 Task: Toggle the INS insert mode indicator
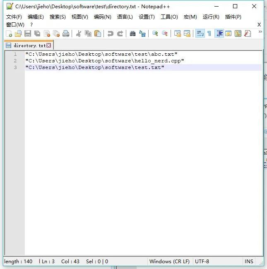pos(249,262)
